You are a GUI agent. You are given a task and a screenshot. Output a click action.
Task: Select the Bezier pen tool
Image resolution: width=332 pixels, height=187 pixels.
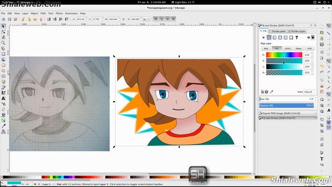coord(3,87)
